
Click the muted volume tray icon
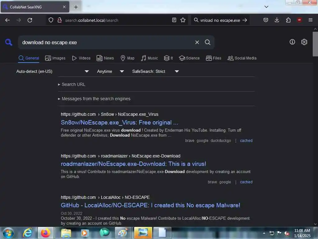point(287,233)
